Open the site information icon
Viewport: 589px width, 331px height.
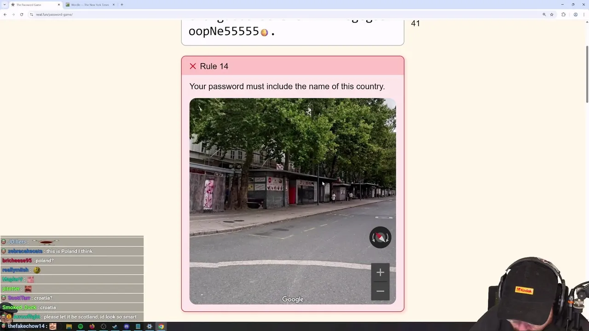point(32,14)
